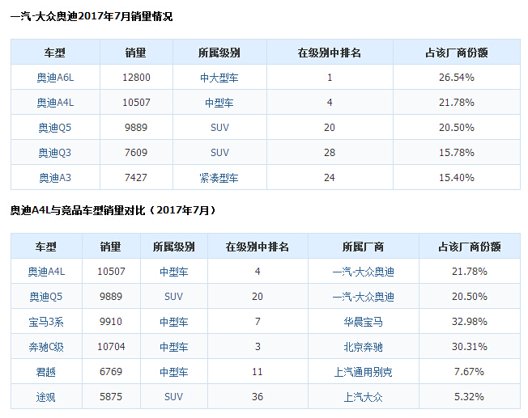Click 所属级别 header in first table
The image size is (528, 418).
[x=219, y=53]
